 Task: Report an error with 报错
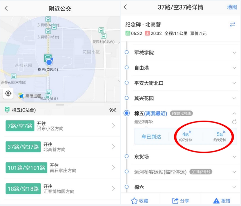221,201
